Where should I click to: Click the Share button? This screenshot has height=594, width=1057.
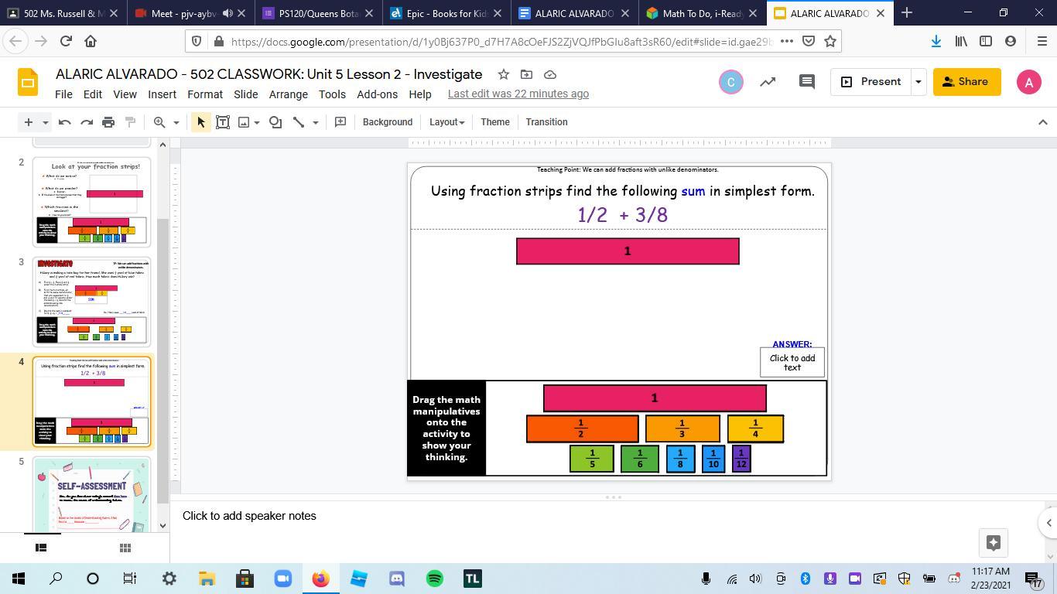point(966,82)
